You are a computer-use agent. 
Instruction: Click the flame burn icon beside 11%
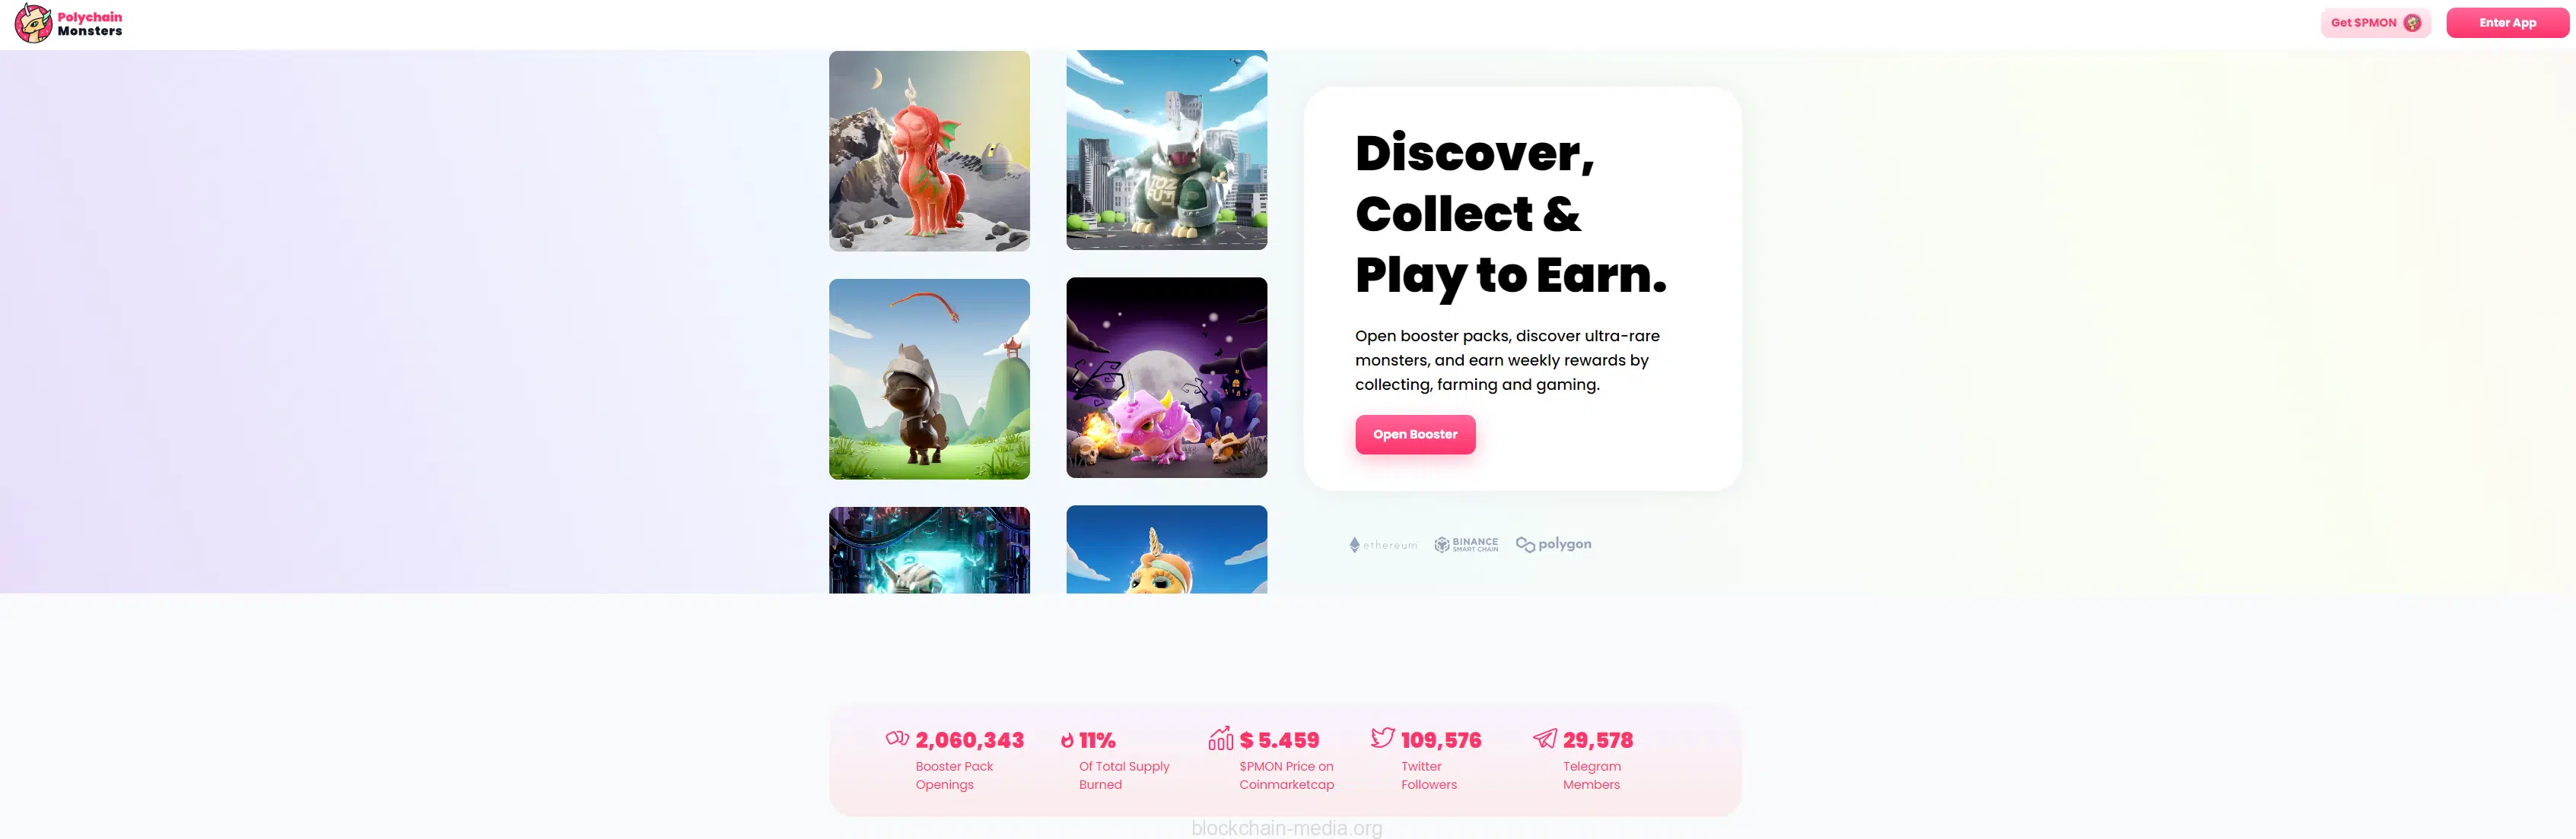pyautogui.click(x=1067, y=740)
